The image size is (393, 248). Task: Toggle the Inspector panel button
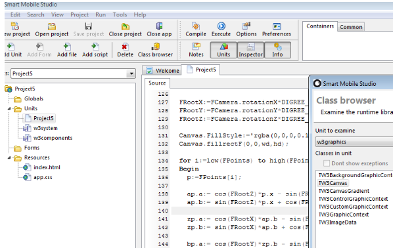250,50
